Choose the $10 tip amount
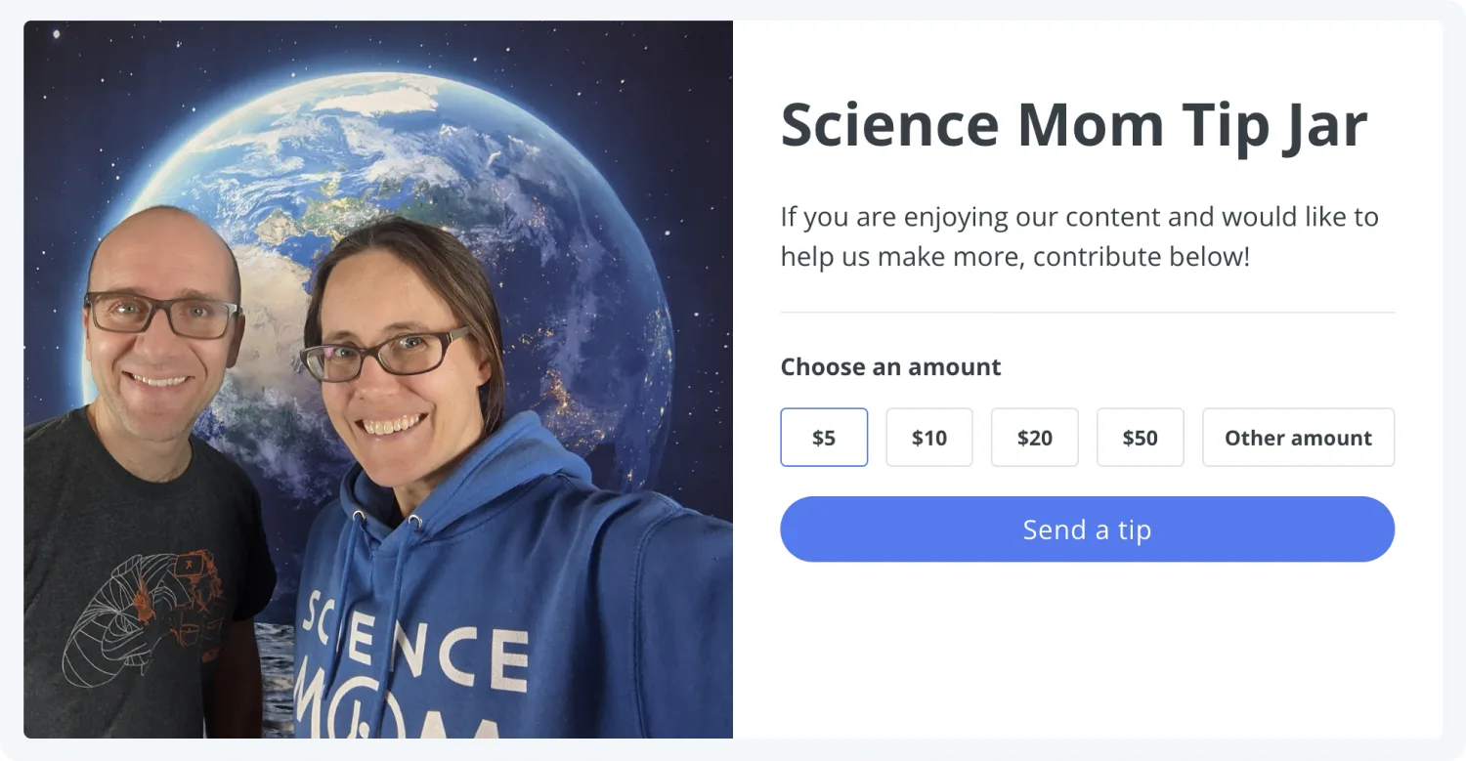Image resolution: width=1466 pixels, height=761 pixels. (x=929, y=438)
